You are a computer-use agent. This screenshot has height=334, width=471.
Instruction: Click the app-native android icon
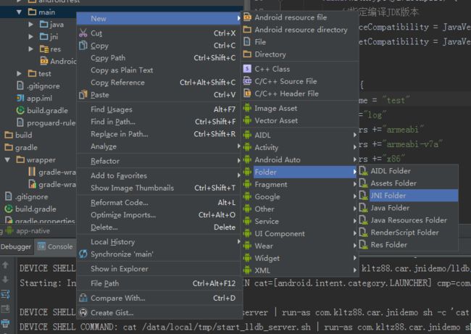[x=9, y=230]
